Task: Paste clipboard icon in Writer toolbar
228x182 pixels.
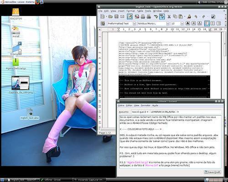Action: 181,16
